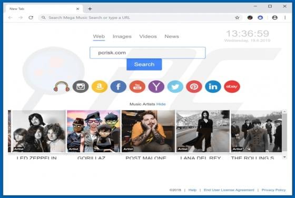The height and width of the screenshot is (198, 295).
Task: Open the Gorillaz artist thumbnail
Action: [94, 131]
